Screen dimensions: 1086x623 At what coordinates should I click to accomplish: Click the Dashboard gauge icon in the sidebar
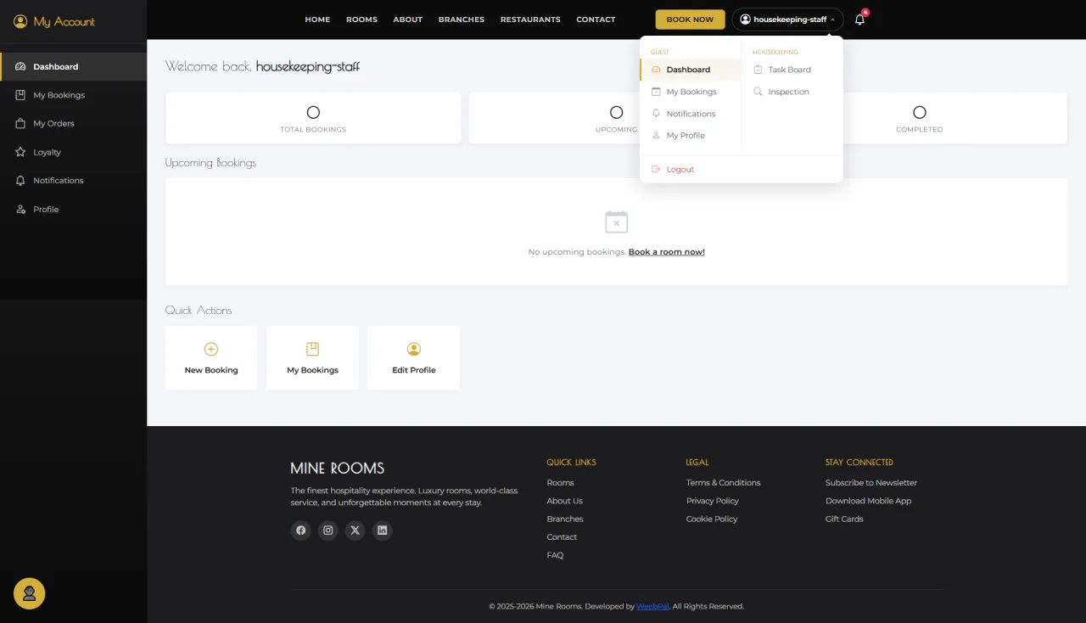click(x=20, y=66)
